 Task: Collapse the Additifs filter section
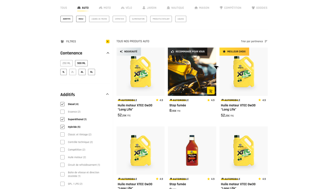point(107,94)
